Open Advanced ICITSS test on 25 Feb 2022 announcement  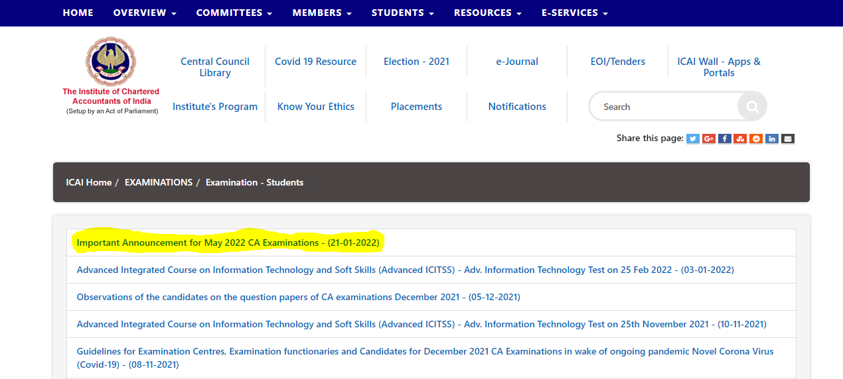point(406,270)
